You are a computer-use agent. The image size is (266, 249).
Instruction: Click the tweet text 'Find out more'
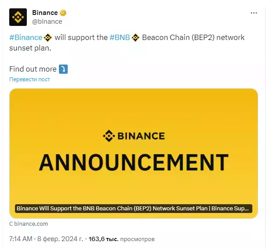point(33,69)
